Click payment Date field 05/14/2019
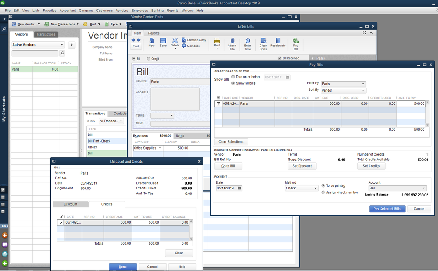This screenshot has width=438, height=271. coord(226,188)
